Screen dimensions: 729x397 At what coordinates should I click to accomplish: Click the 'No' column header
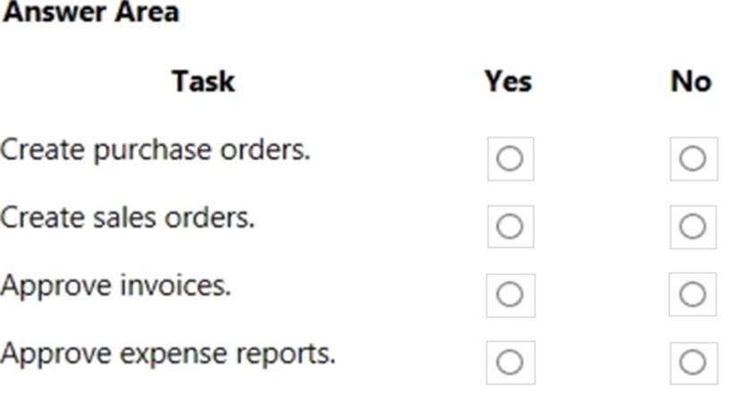[691, 82]
